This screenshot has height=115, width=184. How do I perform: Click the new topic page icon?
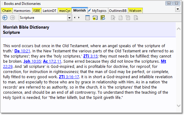click(121, 18)
